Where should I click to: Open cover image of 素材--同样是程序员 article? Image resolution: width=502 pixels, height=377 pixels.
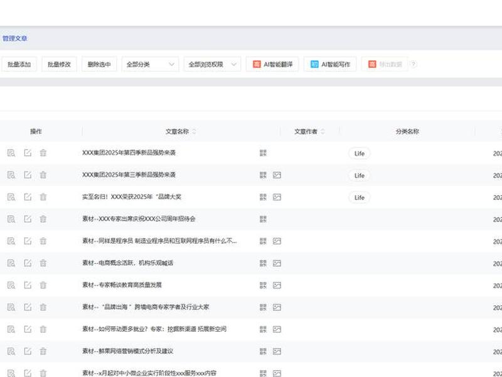pyautogui.click(x=277, y=241)
